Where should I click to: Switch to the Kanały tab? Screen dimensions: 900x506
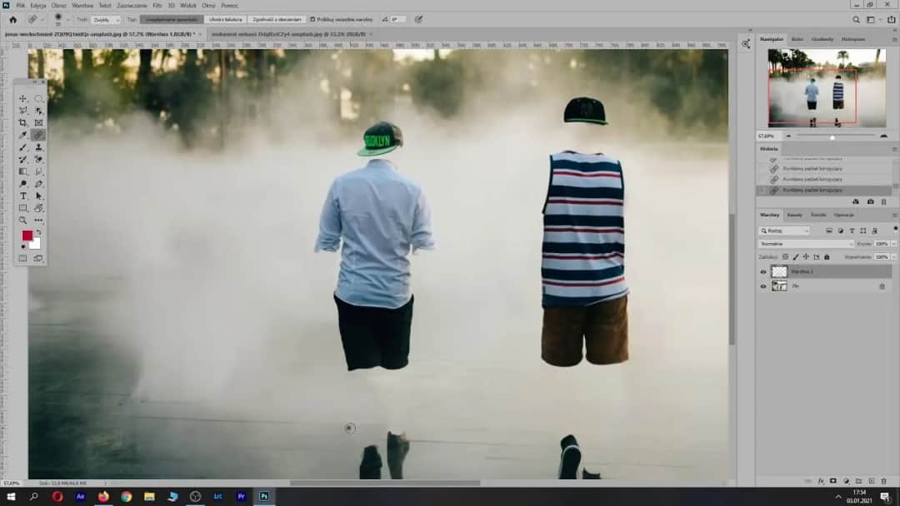795,215
